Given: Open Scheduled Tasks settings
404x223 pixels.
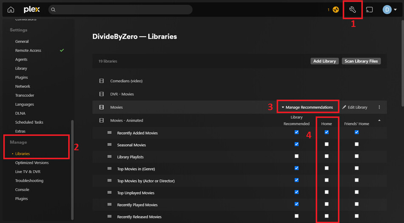Looking at the screenshot, I should (29, 122).
